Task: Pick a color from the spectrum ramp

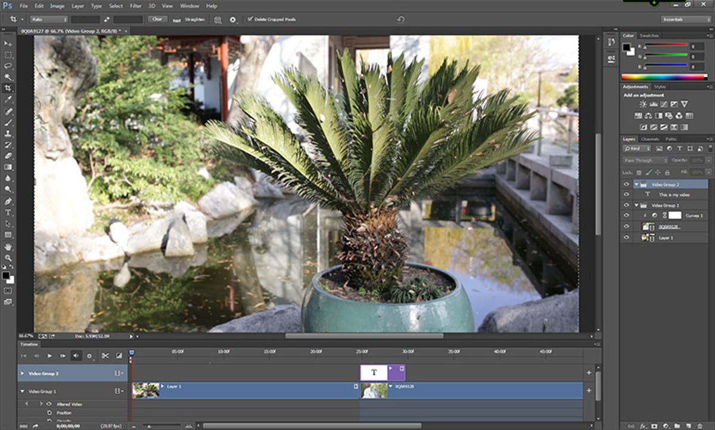Action: click(x=664, y=77)
